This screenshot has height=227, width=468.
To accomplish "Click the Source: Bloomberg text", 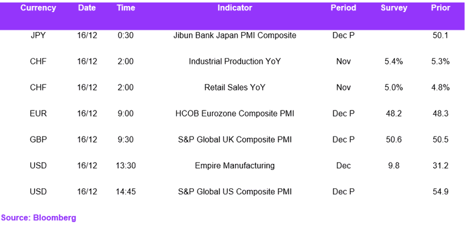I will (38, 217).
